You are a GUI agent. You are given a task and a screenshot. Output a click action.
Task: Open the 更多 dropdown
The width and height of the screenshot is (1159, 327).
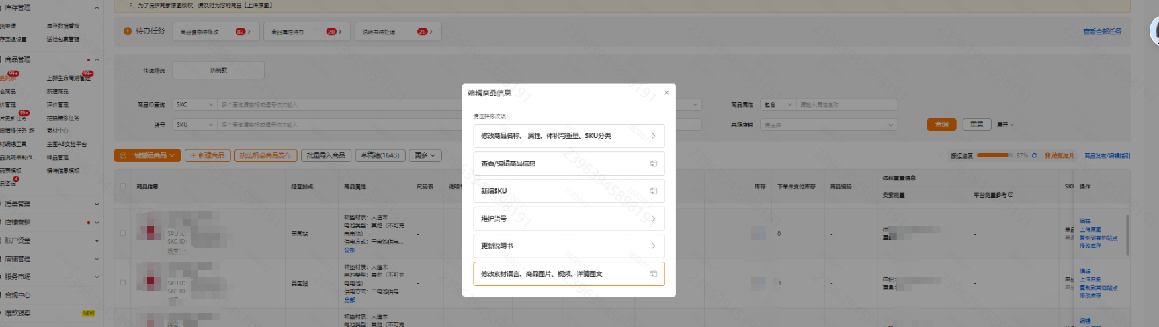point(425,155)
